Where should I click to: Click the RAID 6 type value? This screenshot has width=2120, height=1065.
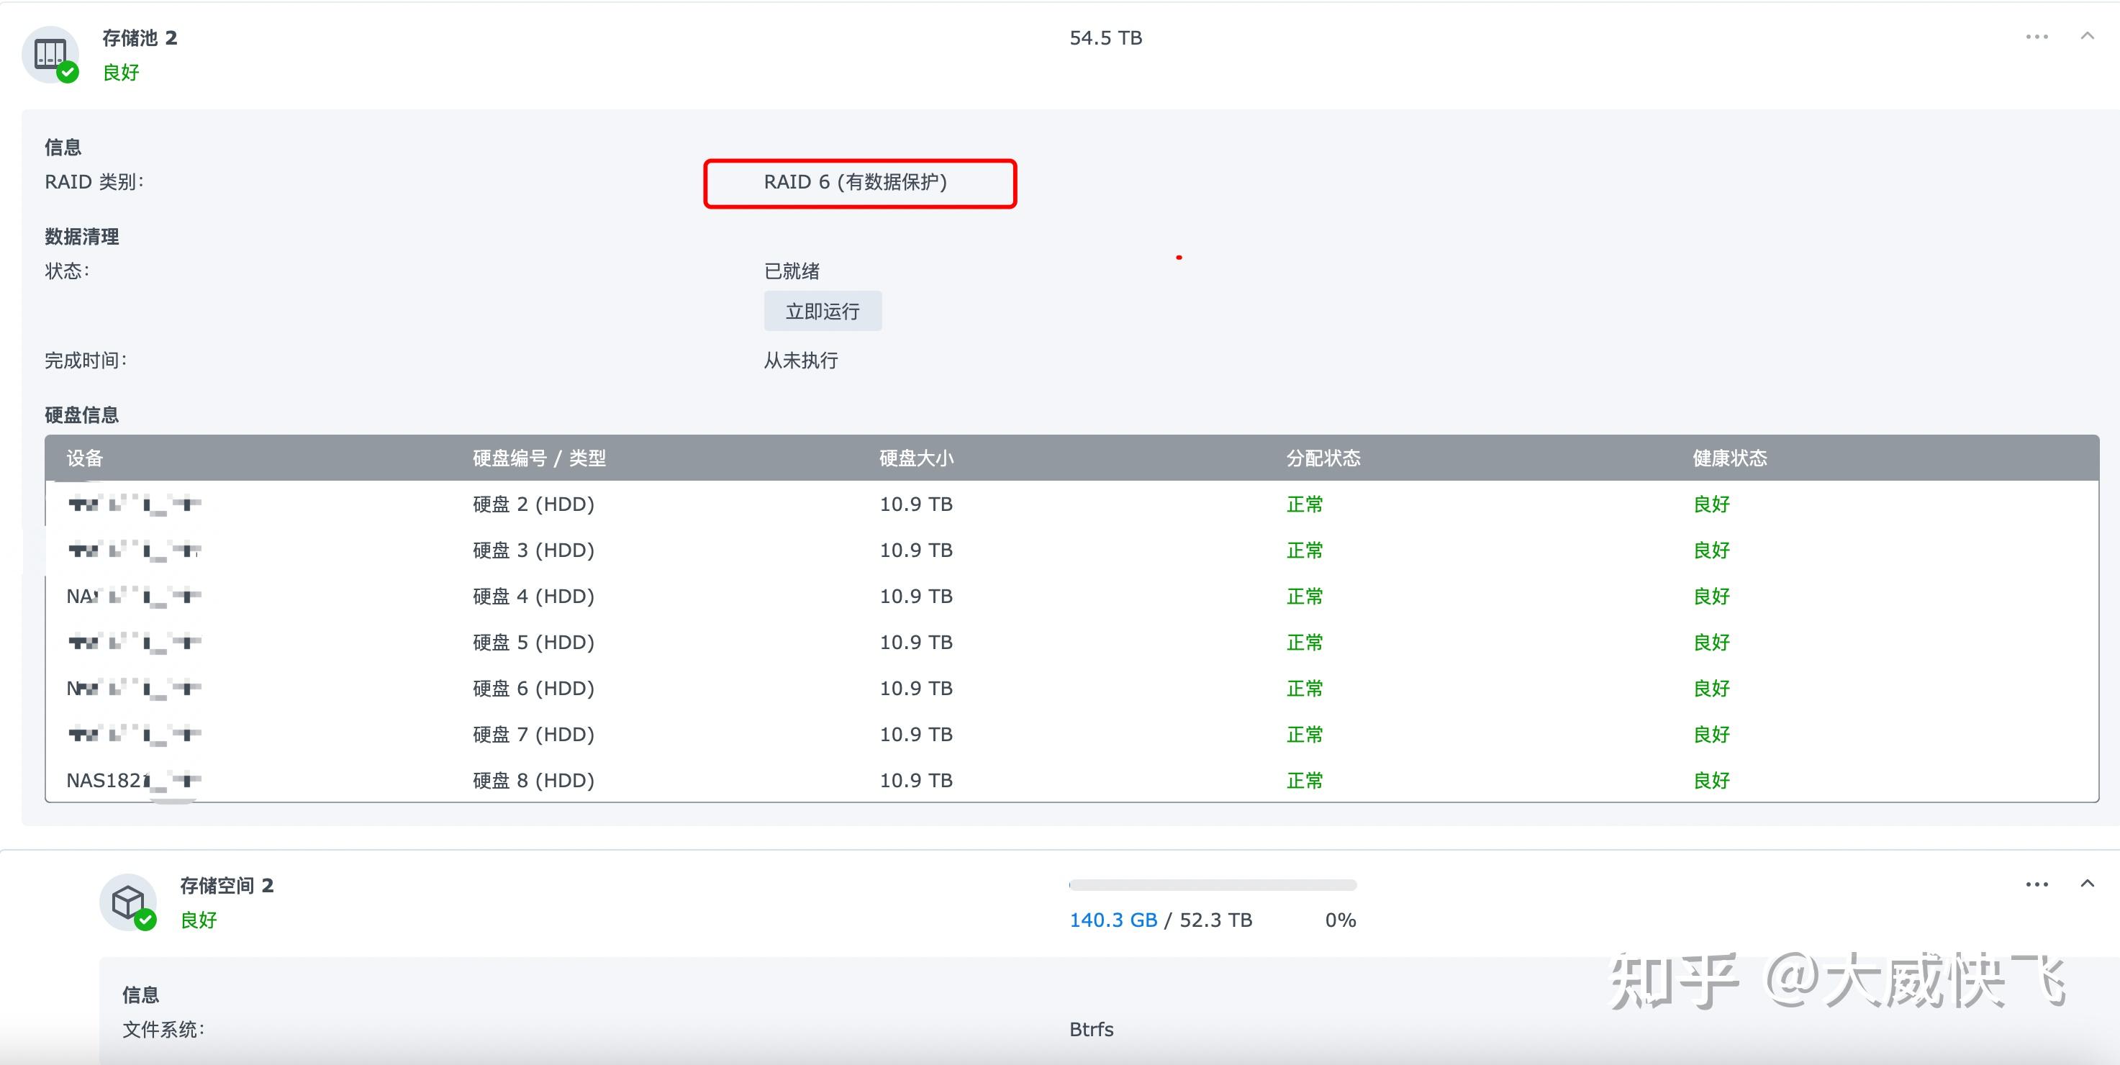click(x=855, y=182)
